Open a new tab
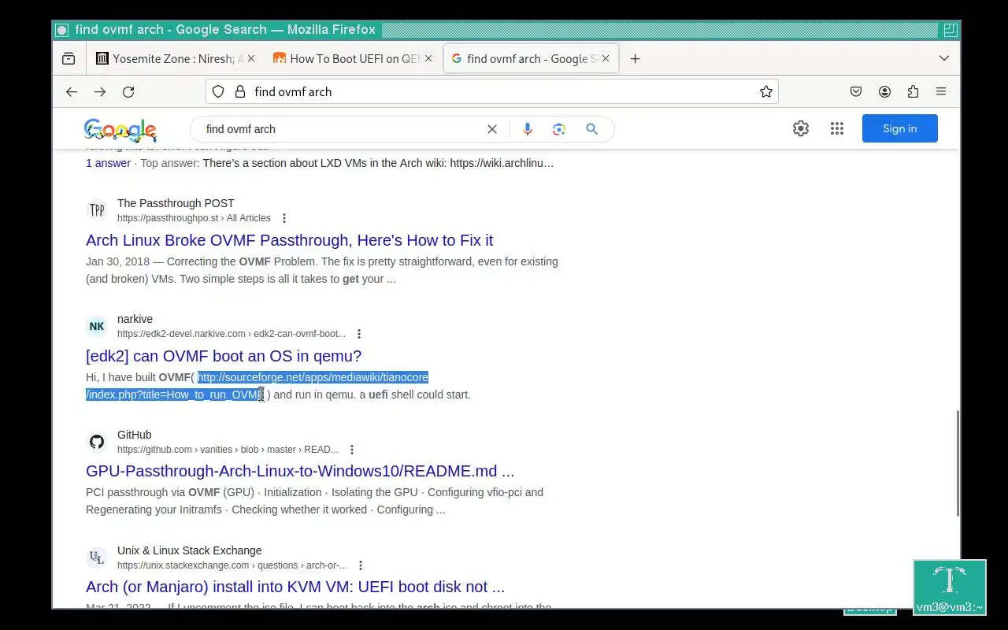Image resolution: width=1008 pixels, height=630 pixels. click(636, 58)
